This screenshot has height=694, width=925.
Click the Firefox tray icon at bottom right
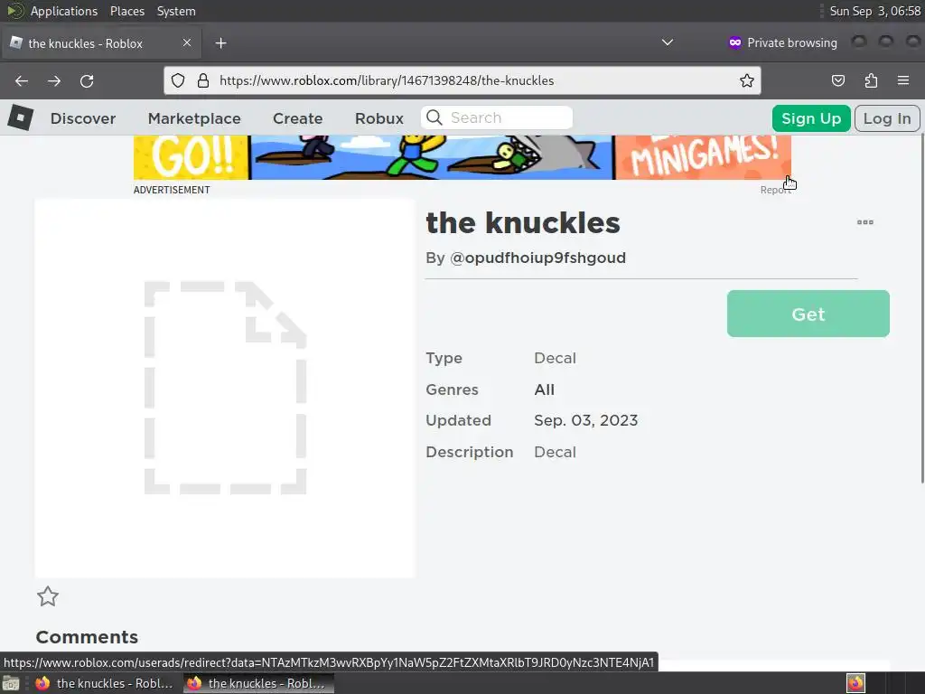855,683
